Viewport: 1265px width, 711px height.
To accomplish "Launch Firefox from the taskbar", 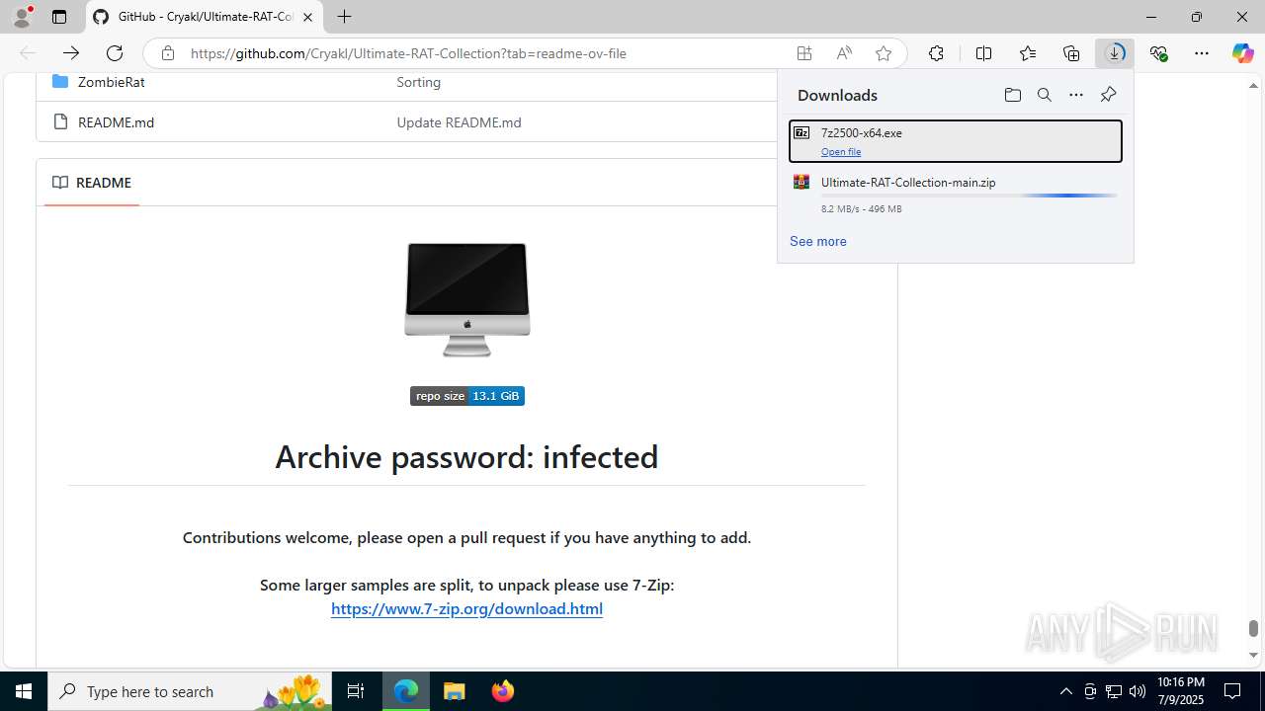I will [x=503, y=691].
